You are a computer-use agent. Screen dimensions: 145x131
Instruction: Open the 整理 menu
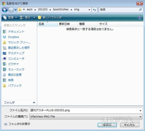pos(10,18)
